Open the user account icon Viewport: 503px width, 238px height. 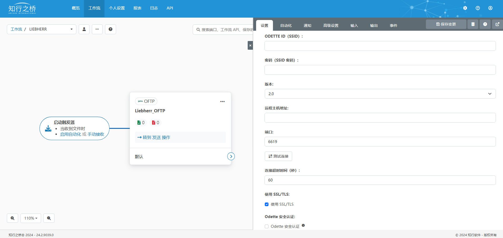490,8
